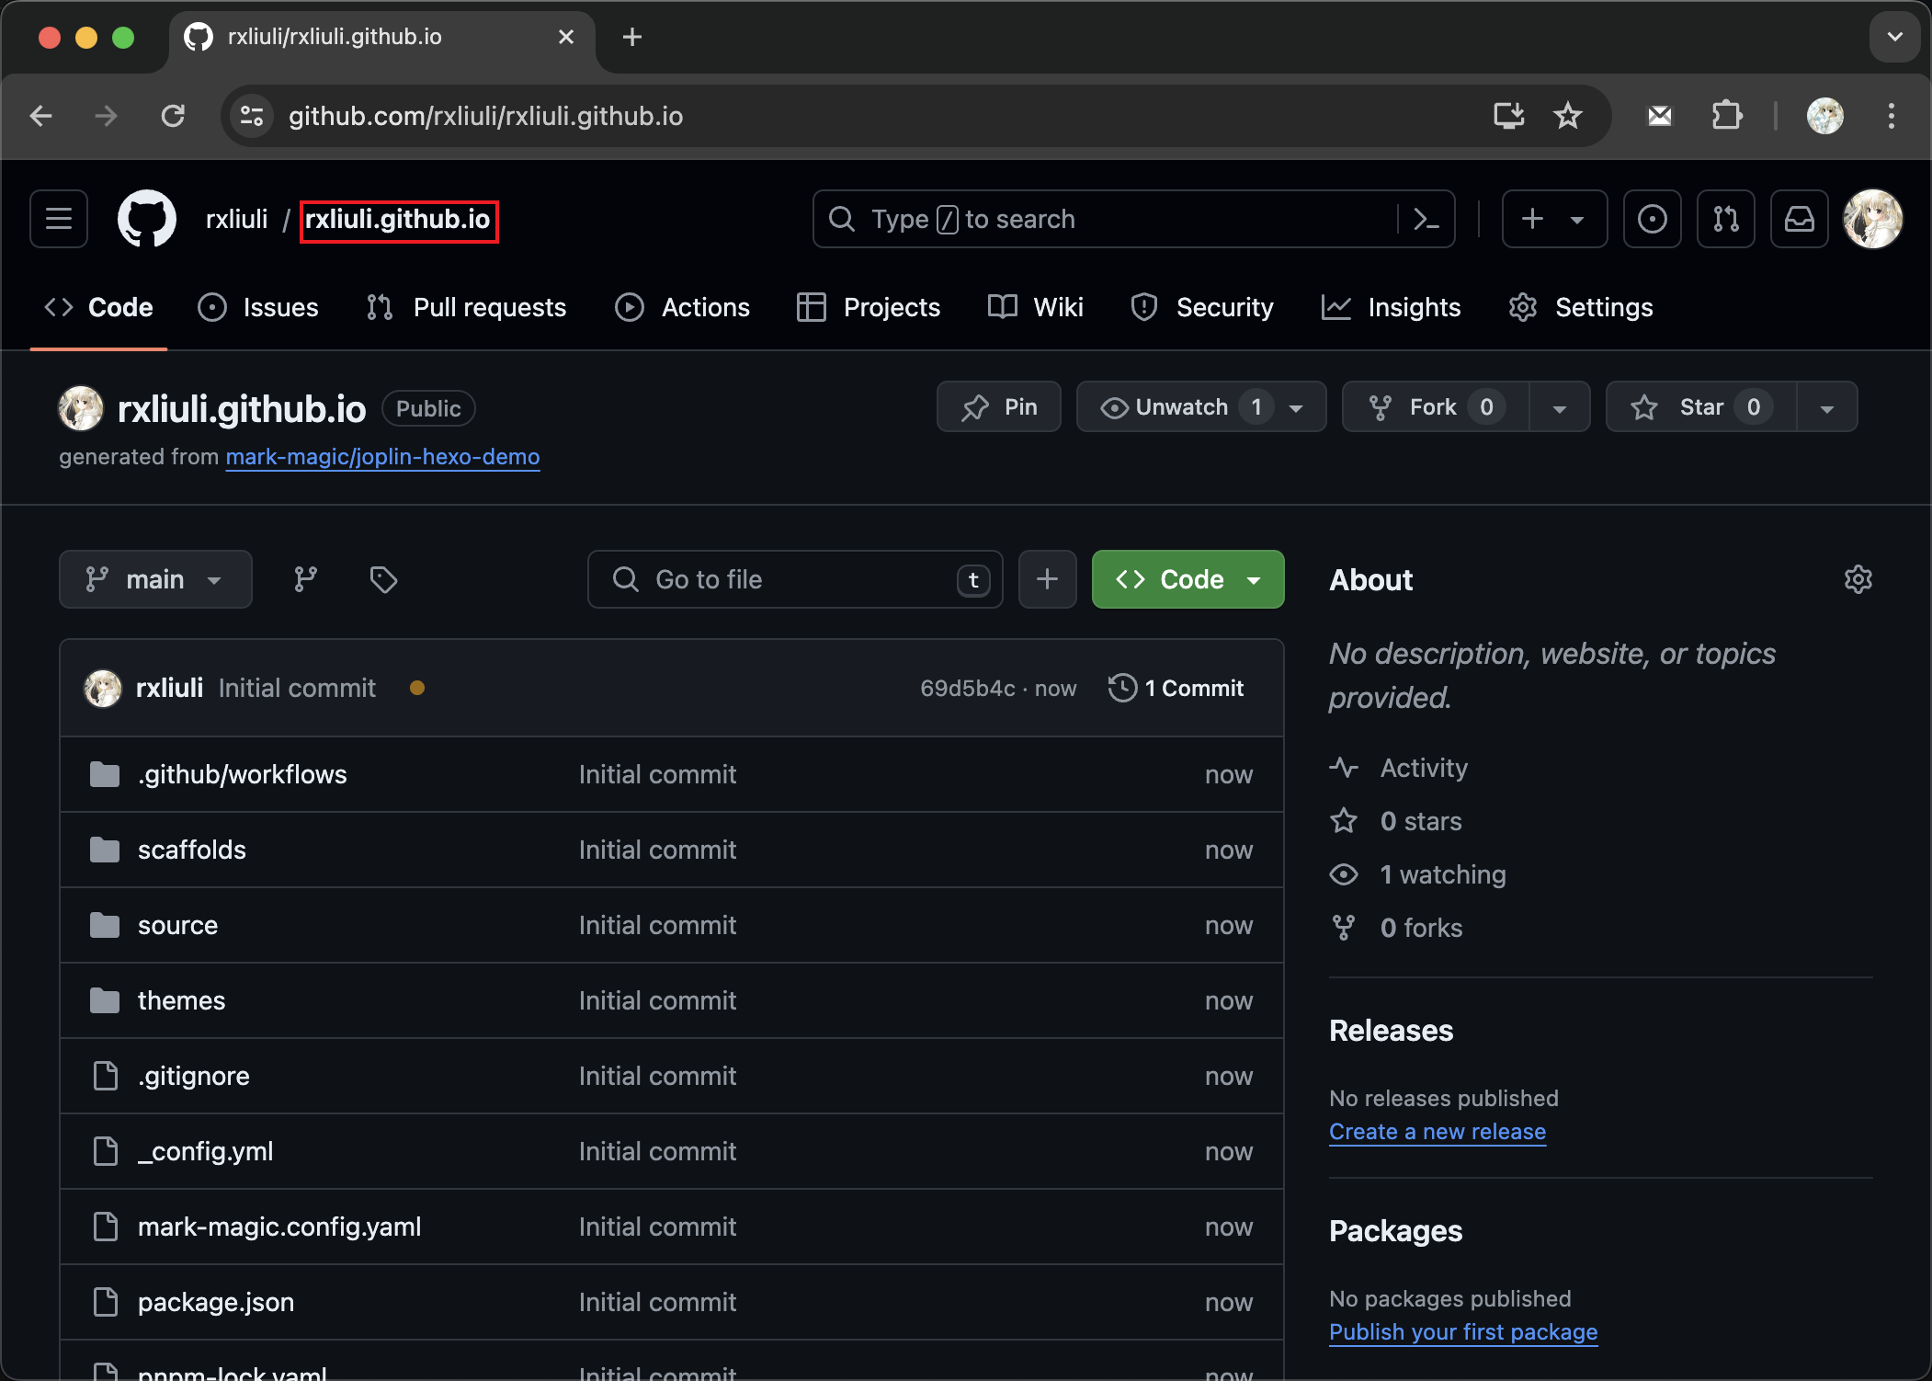Expand the main branch dropdown
Image resolution: width=1932 pixels, height=1381 pixels.
[x=155, y=579]
